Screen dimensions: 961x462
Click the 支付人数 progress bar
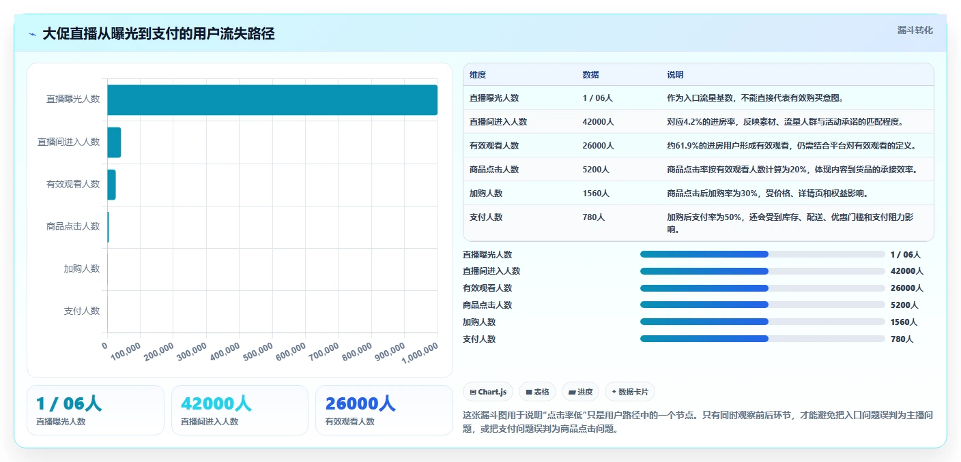(762, 339)
